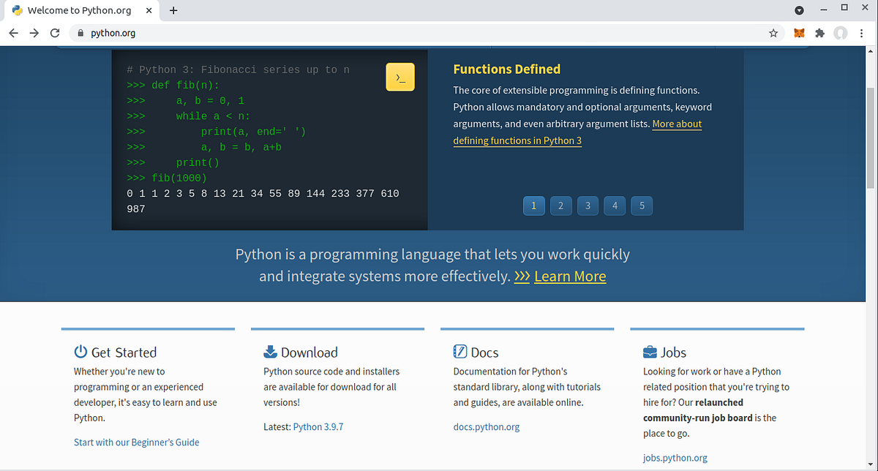Click the scrollbar down arrow

point(871,463)
